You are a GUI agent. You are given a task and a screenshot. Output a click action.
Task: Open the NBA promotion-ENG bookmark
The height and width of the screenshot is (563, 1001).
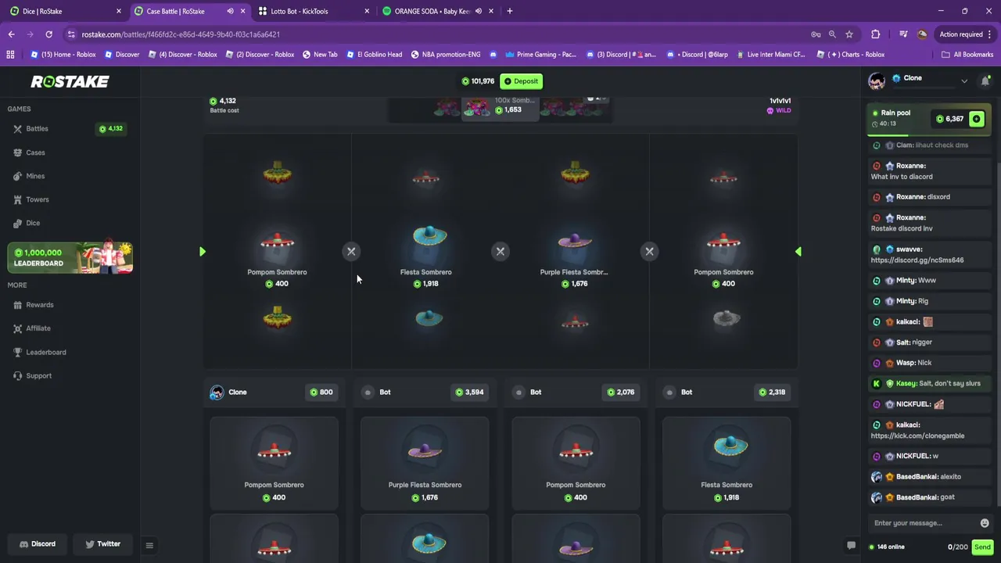click(x=445, y=55)
